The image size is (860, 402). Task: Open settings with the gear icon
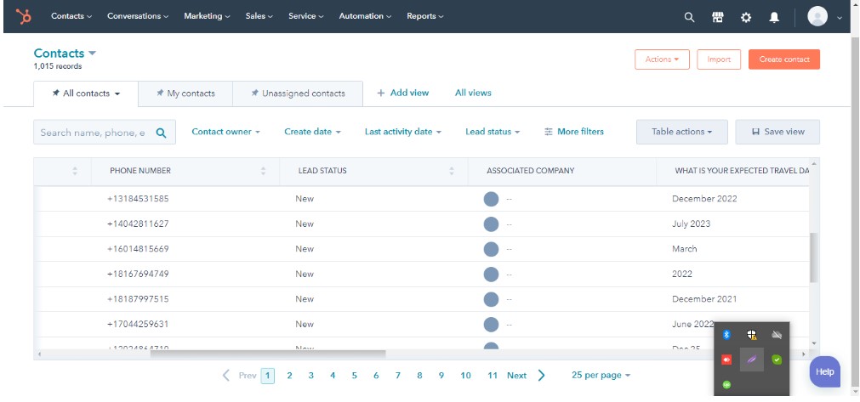tap(746, 16)
